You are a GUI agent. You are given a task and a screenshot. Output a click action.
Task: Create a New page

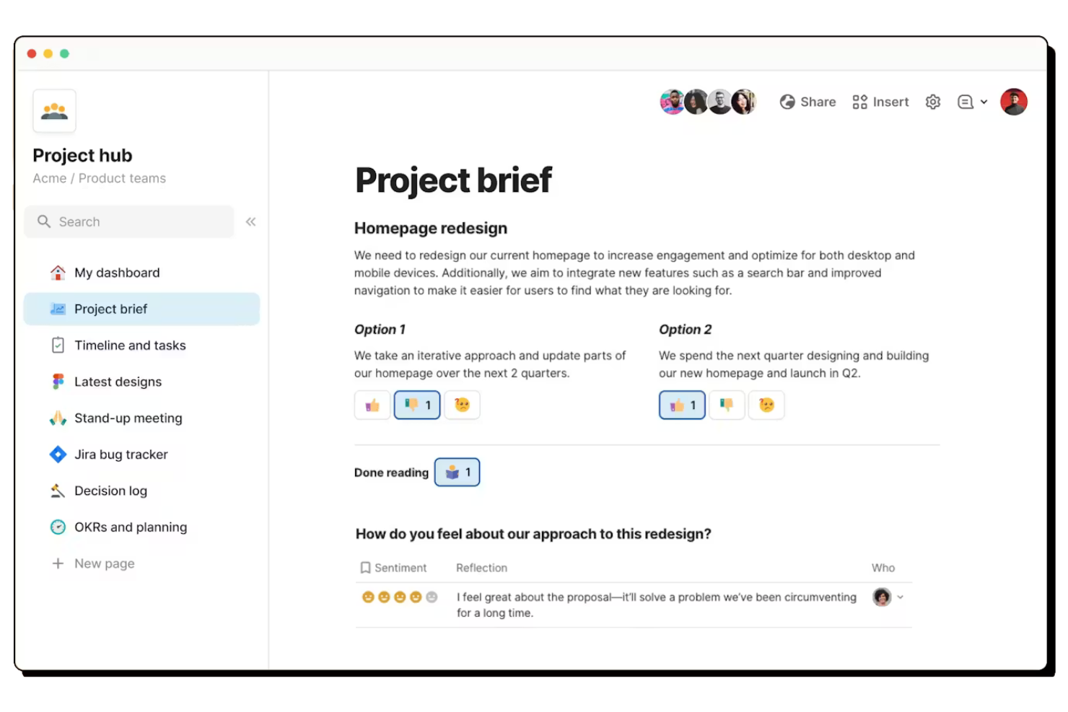point(104,563)
